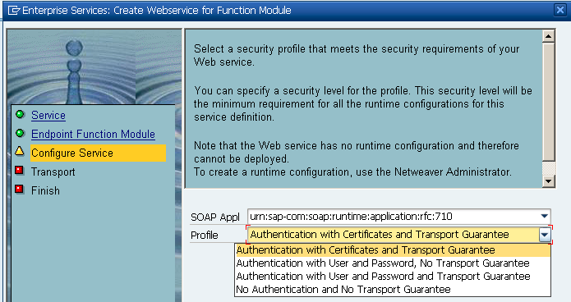571x302 pixels.
Task: Click the yellow warning triangle icon
Action: [x=20, y=151]
